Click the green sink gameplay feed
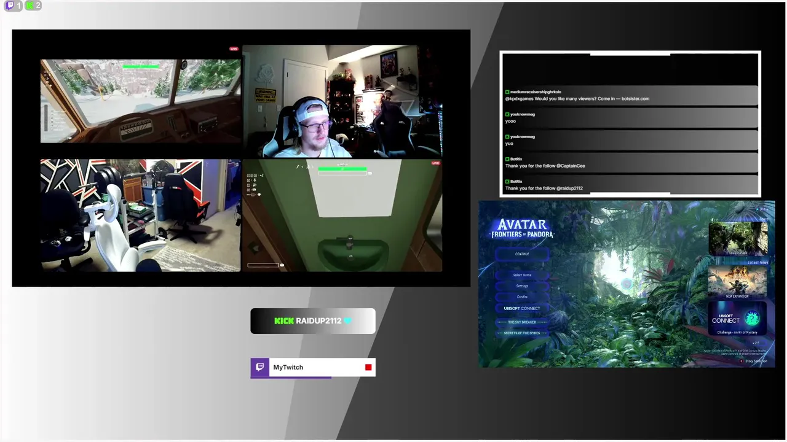This screenshot has width=787, height=442. 342,215
